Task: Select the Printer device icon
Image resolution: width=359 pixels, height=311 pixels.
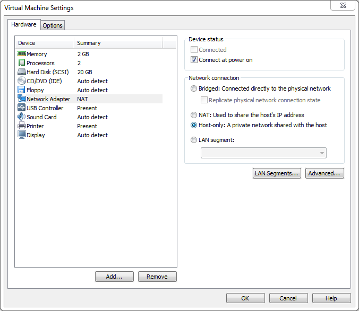Action: pos(22,126)
